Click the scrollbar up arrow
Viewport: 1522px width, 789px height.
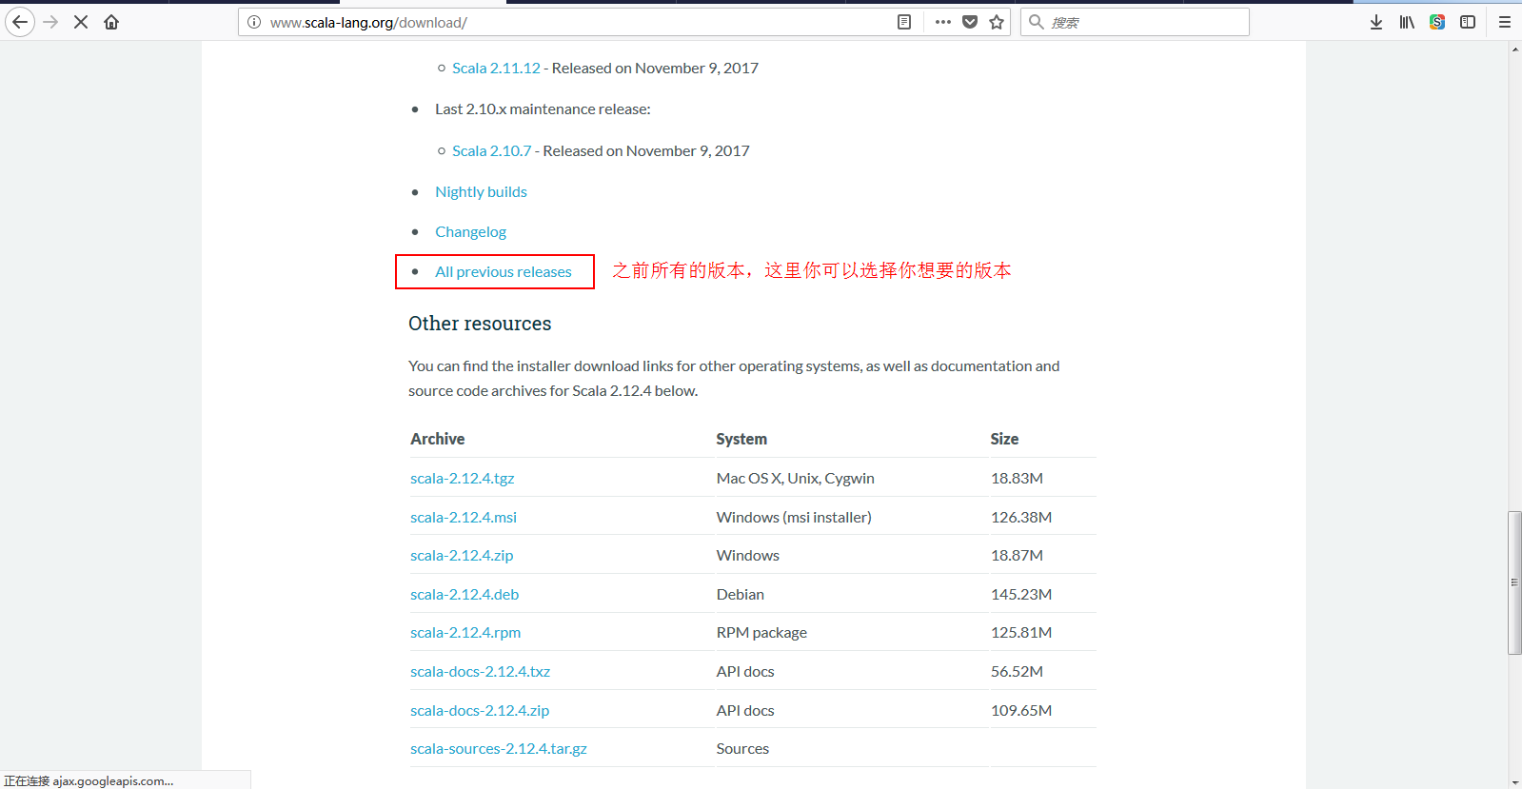1514,49
